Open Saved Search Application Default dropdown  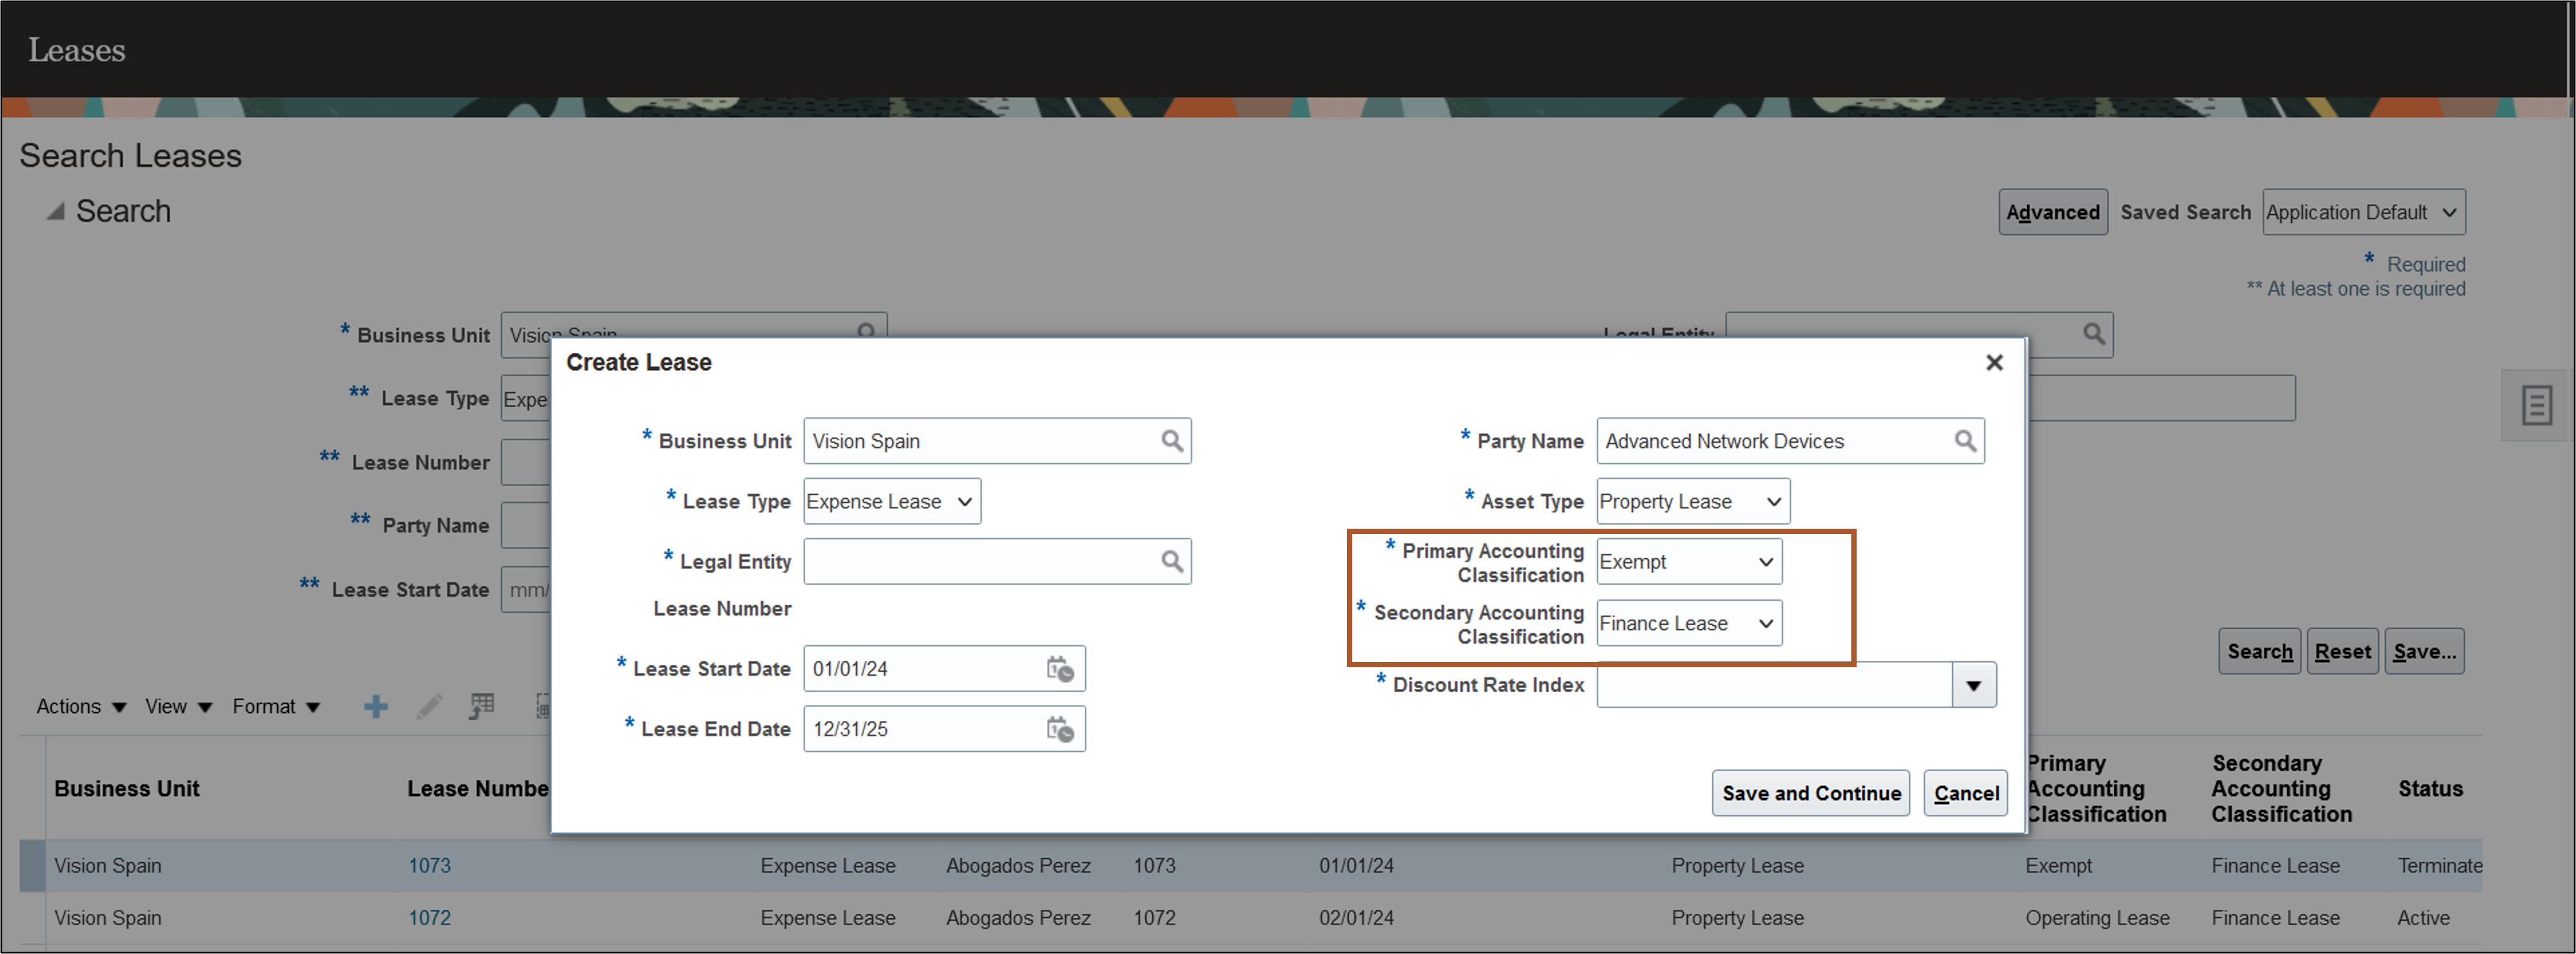point(2363,213)
